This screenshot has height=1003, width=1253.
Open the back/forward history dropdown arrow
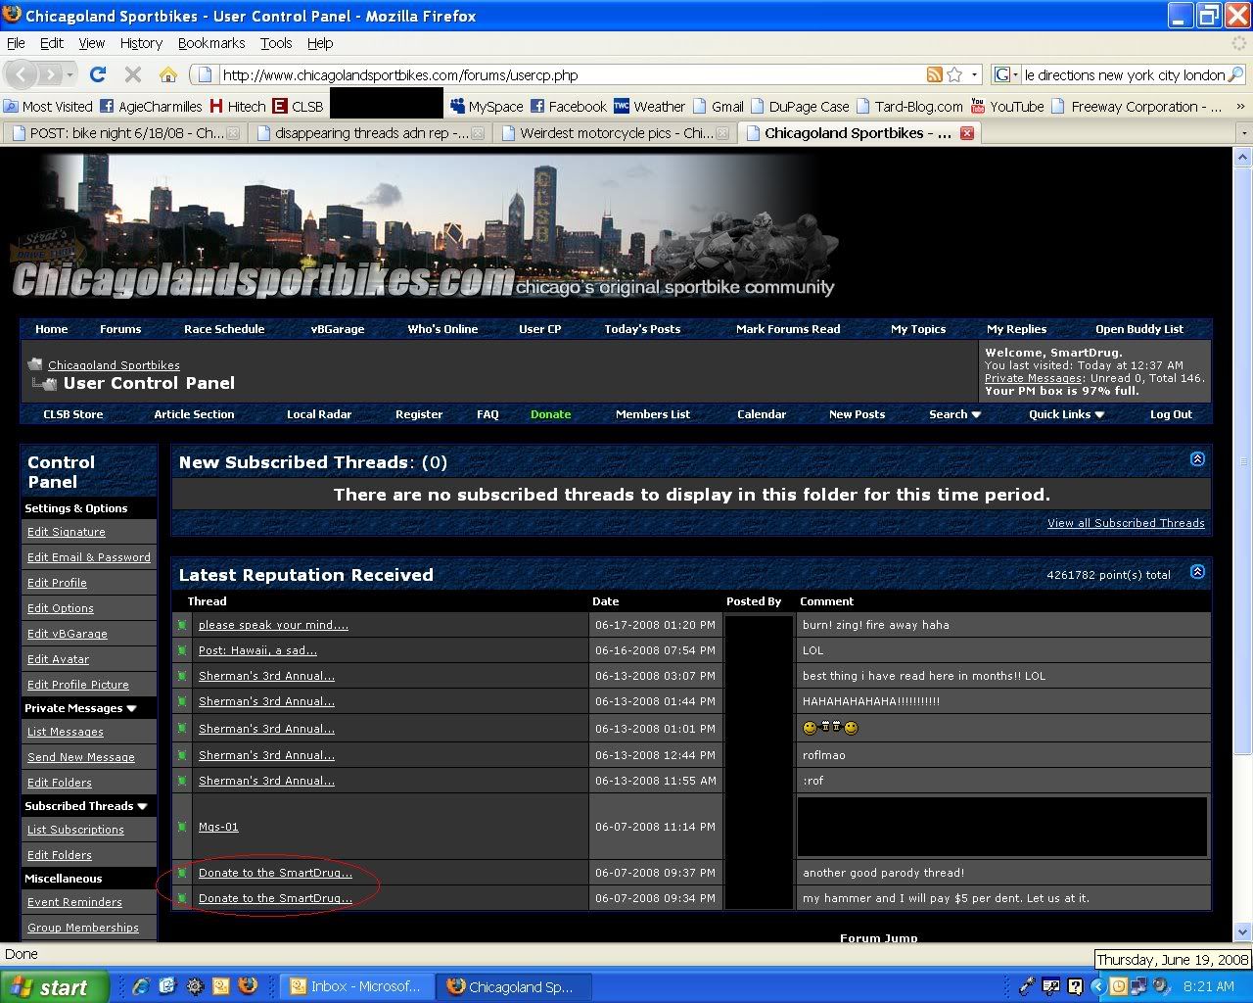point(70,74)
